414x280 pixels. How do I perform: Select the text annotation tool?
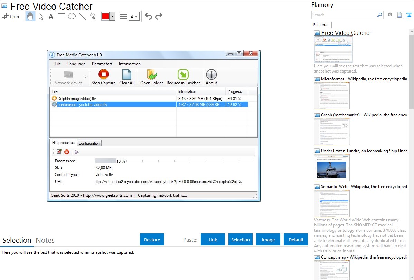51,16
